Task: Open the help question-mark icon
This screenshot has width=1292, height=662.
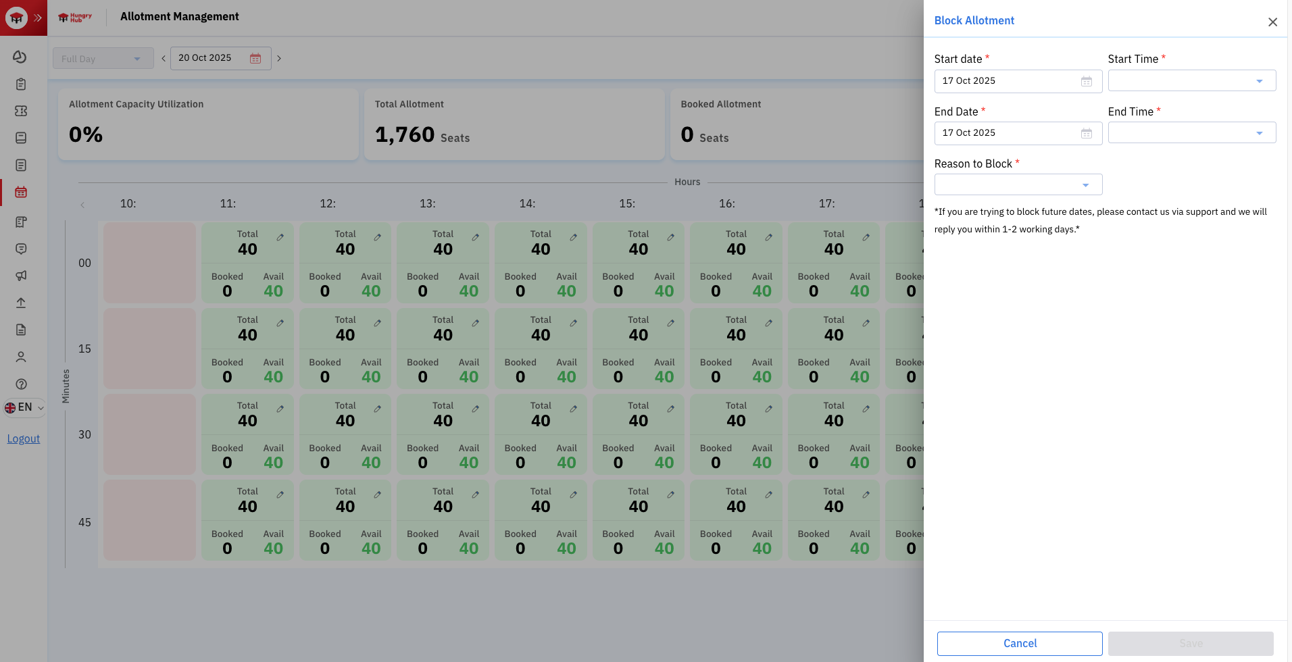Action: pyautogui.click(x=21, y=384)
